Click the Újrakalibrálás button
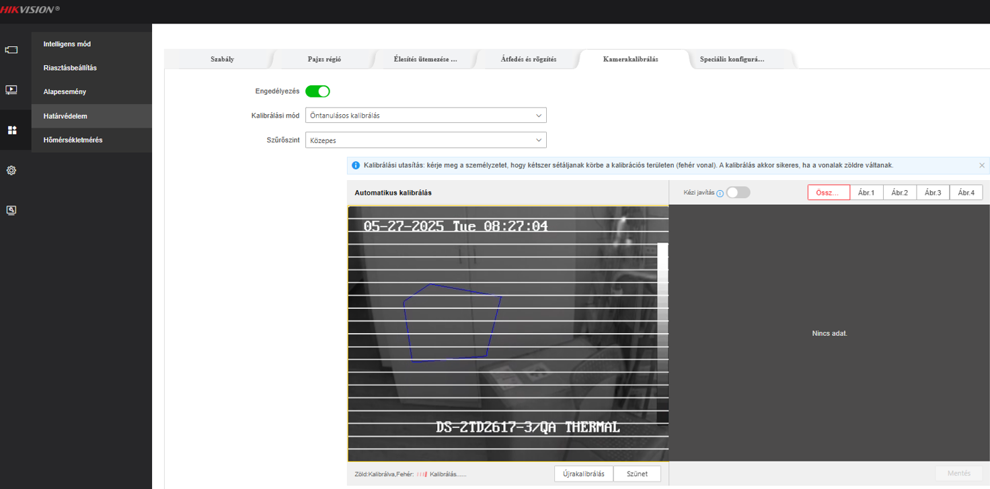Viewport: 990px width, 489px height. 583,474
